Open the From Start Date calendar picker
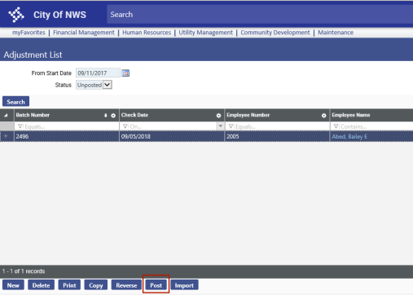413x295 pixels. point(125,73)
